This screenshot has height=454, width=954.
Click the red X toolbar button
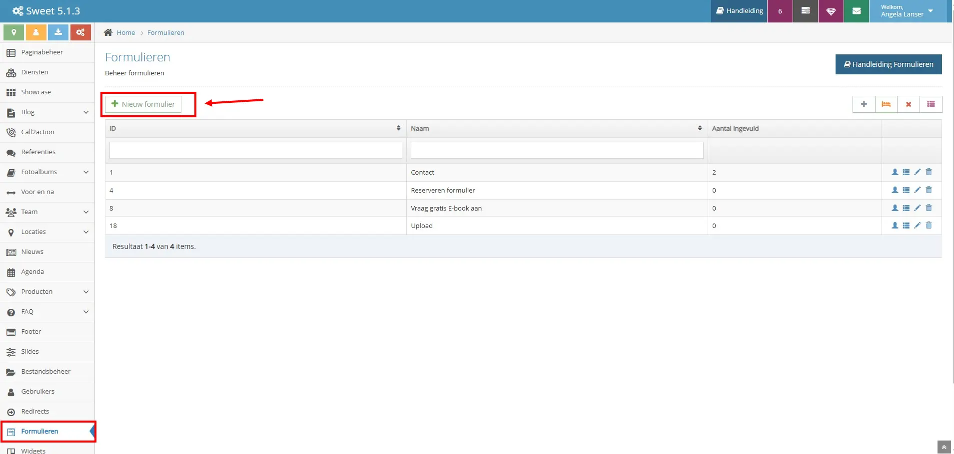(909, 104)
